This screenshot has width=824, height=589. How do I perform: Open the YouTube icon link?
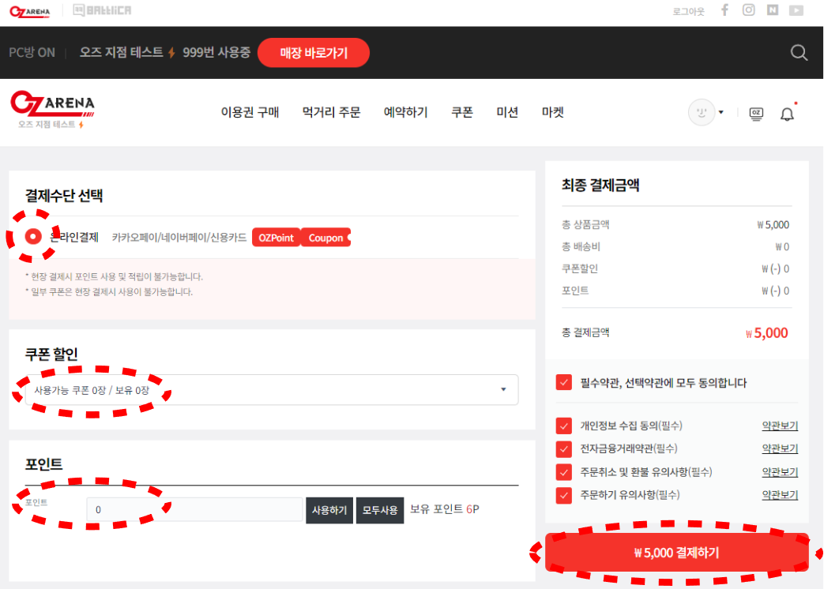[x=796, y=10]
